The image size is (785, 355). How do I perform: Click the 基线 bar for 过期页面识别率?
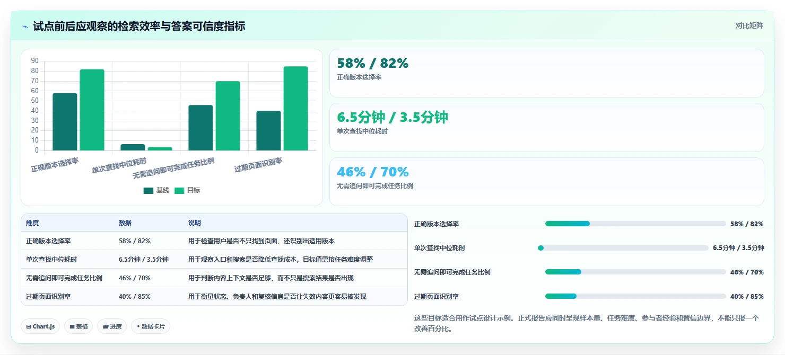pyautogui.click(x=268, y=130)
